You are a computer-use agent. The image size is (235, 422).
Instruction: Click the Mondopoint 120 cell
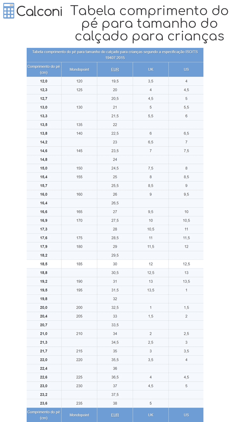tap(79, 81)
